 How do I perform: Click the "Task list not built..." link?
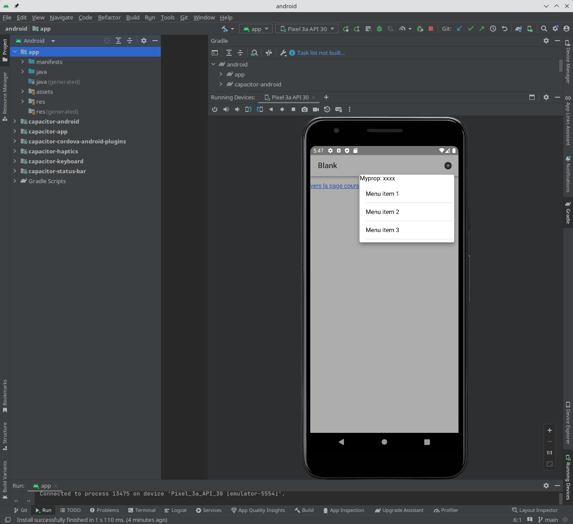coord(321,53)
